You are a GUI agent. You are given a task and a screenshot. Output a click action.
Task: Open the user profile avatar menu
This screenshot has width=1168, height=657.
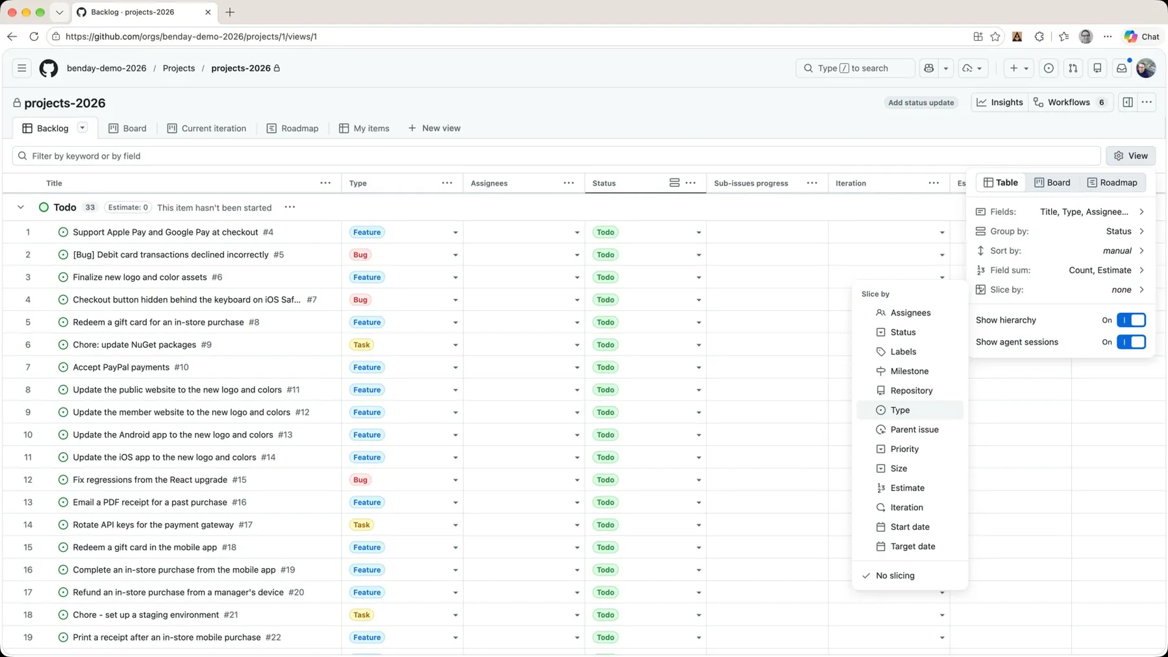1146,68
